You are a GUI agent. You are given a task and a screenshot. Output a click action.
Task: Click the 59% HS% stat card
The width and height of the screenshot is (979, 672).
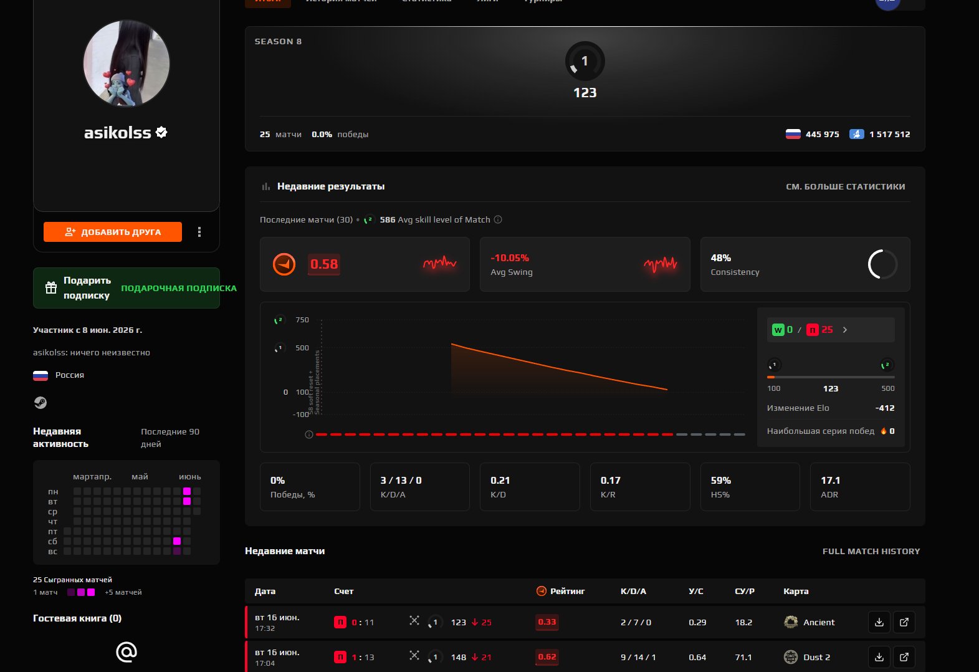[x=750, y=487]
